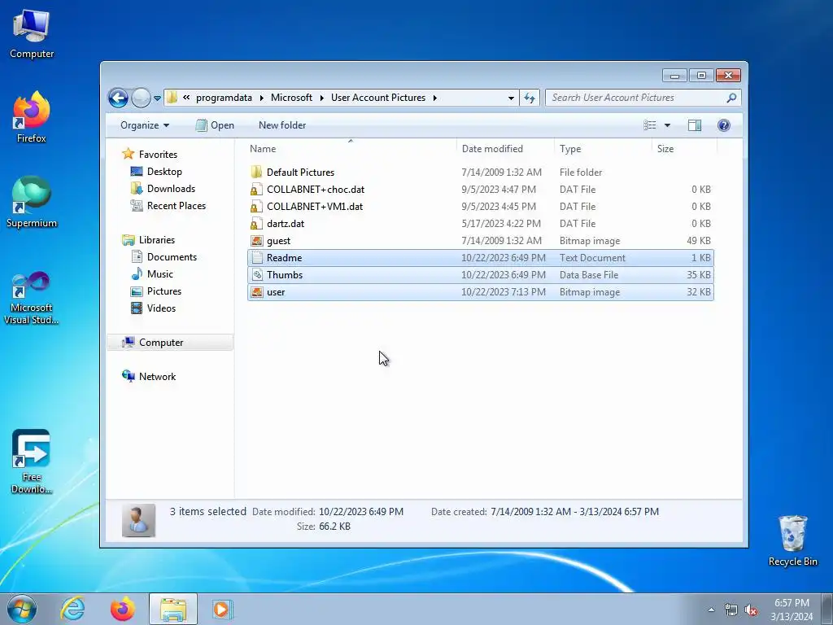Select the Recycle Bin desktop icon

792,540
